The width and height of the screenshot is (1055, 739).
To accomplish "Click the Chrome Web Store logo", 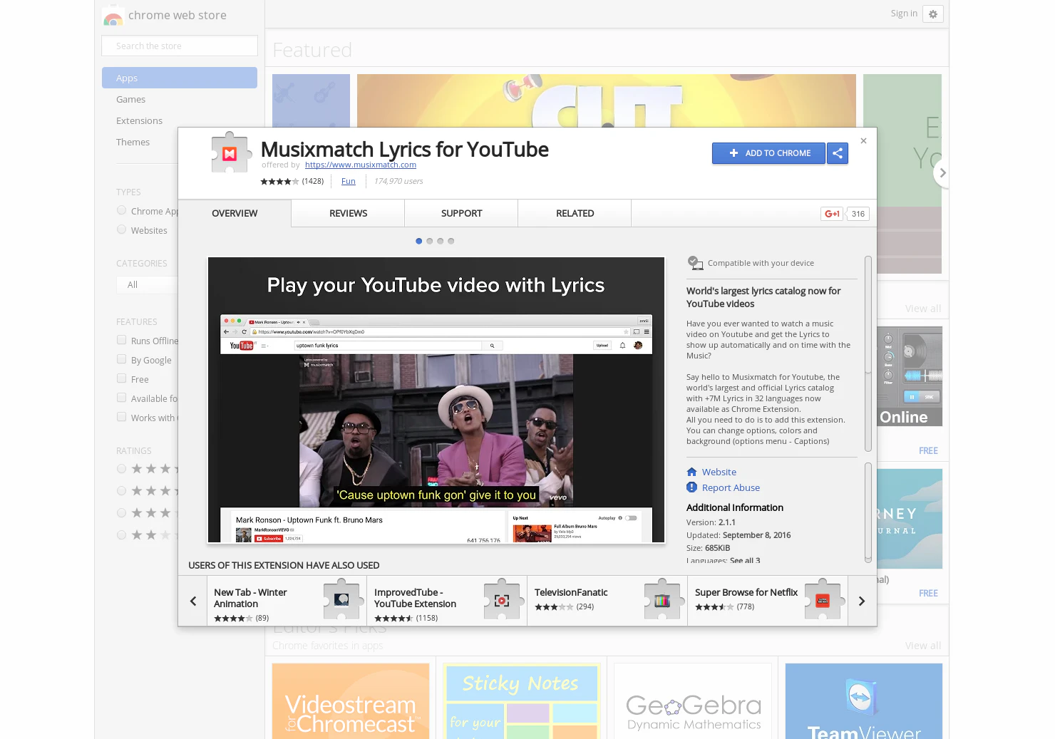I will click(x=113, y=17).
